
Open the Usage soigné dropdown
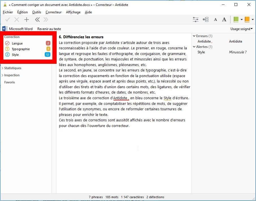pos(242,29)
